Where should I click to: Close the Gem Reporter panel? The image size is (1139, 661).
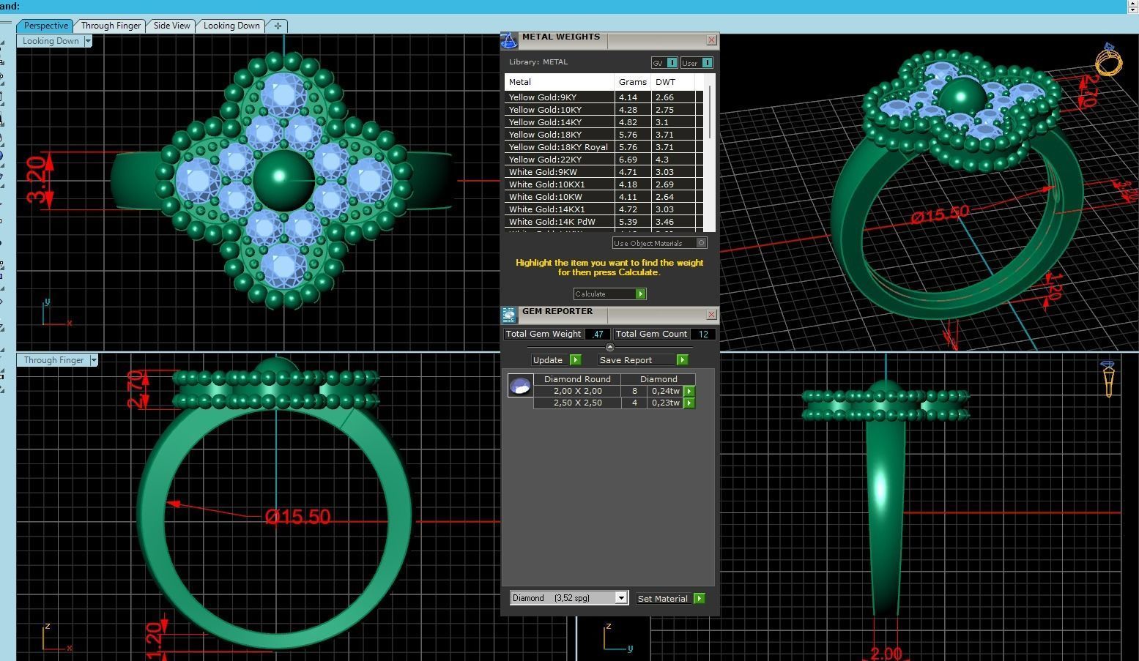pyautogui.click(x=711, y=315)
